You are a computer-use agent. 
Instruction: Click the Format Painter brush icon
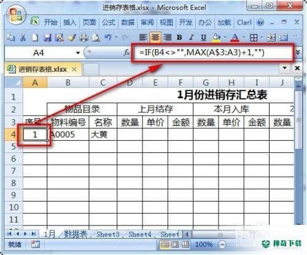pos(72,37)
